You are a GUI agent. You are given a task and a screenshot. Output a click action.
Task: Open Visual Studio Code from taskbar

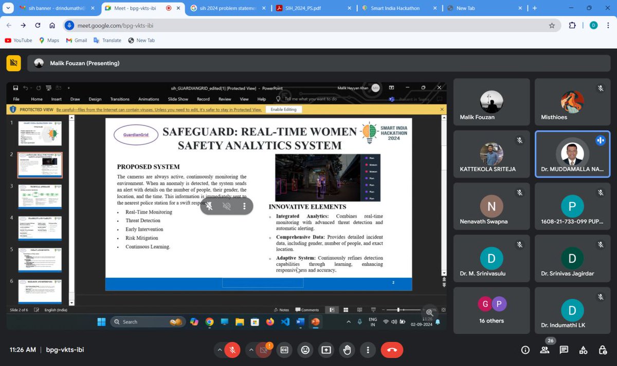pos(285,322)
